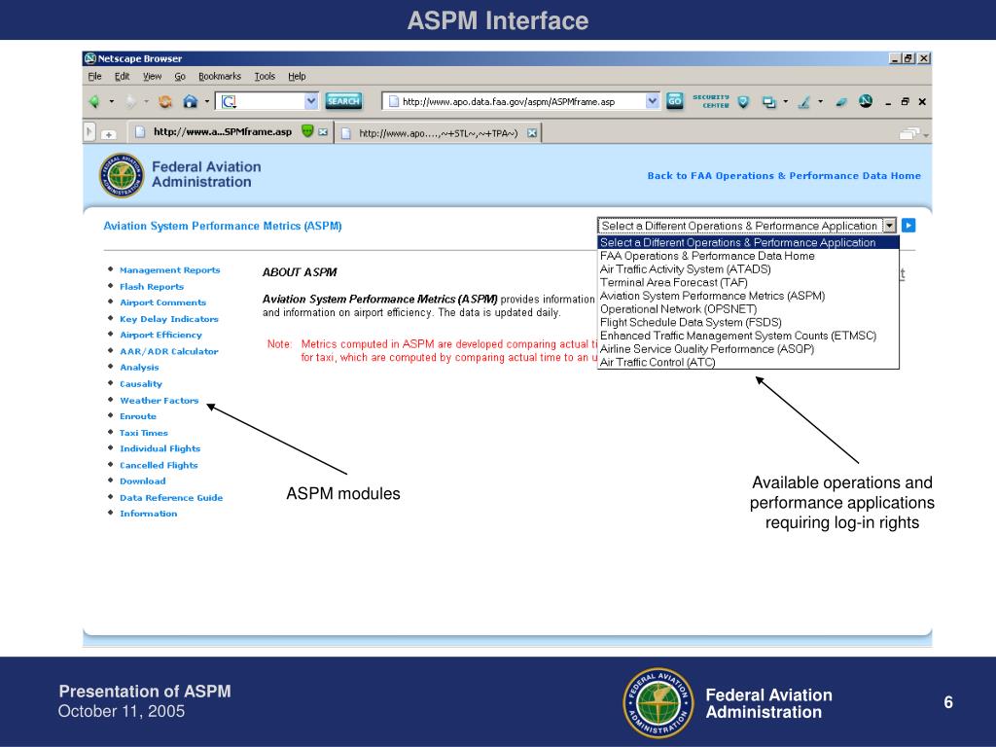Open the Bookmarks menu
Screen dimensions: 996x747
[x=219, y=76]
